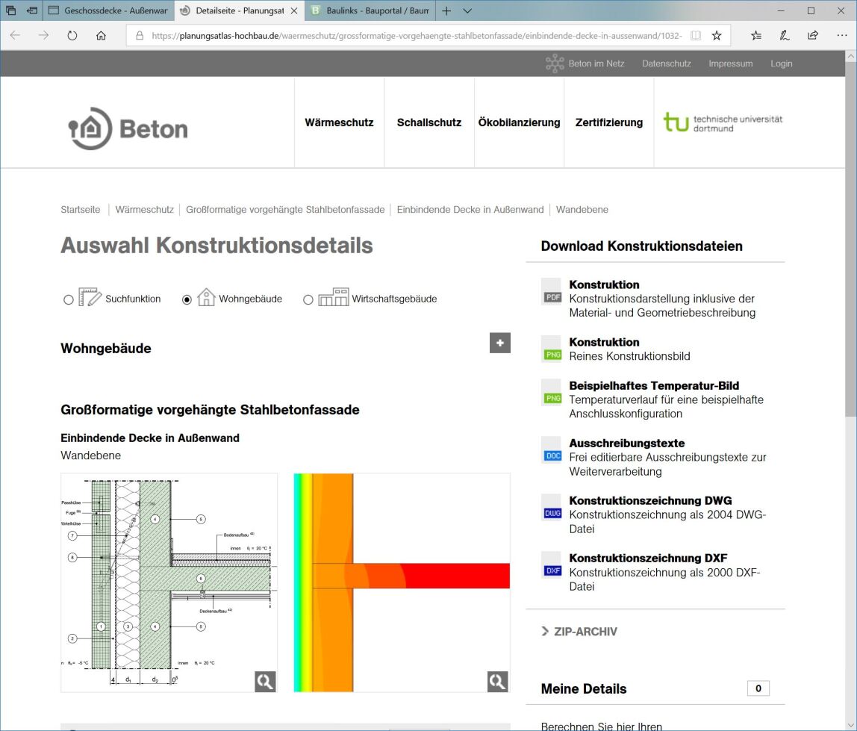Click the browser Forward arrow

44,36
